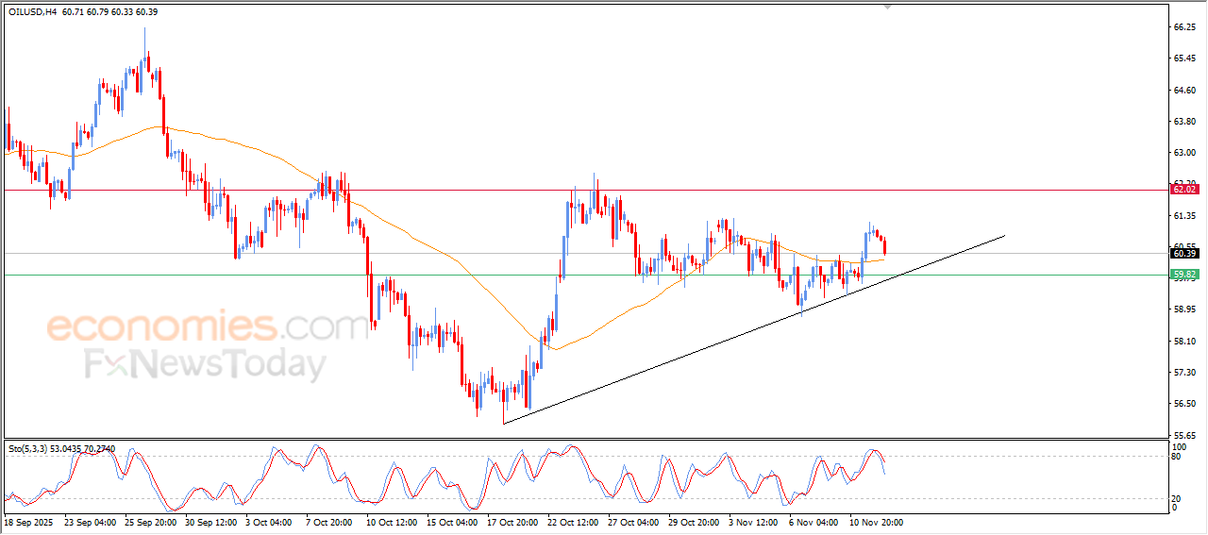The image size is (1208, 535).
Task: Click the 22 Oct 12:00 time label
Action: (x=571, y=522)
